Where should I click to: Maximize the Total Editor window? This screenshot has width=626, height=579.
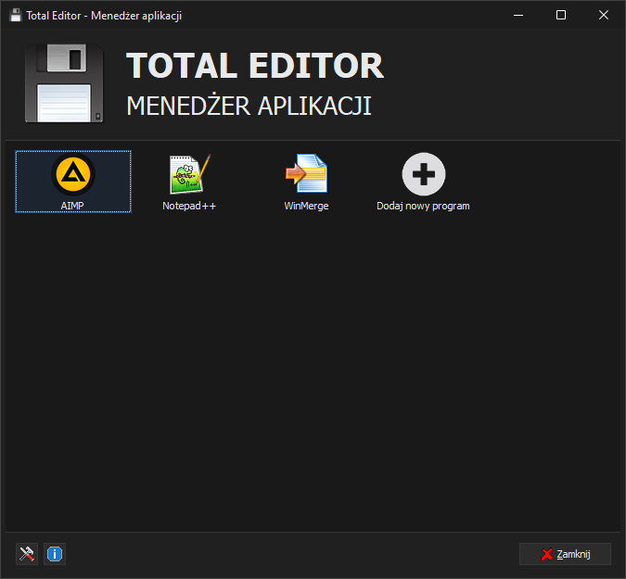pyautogui.click(x=561, y=15)
